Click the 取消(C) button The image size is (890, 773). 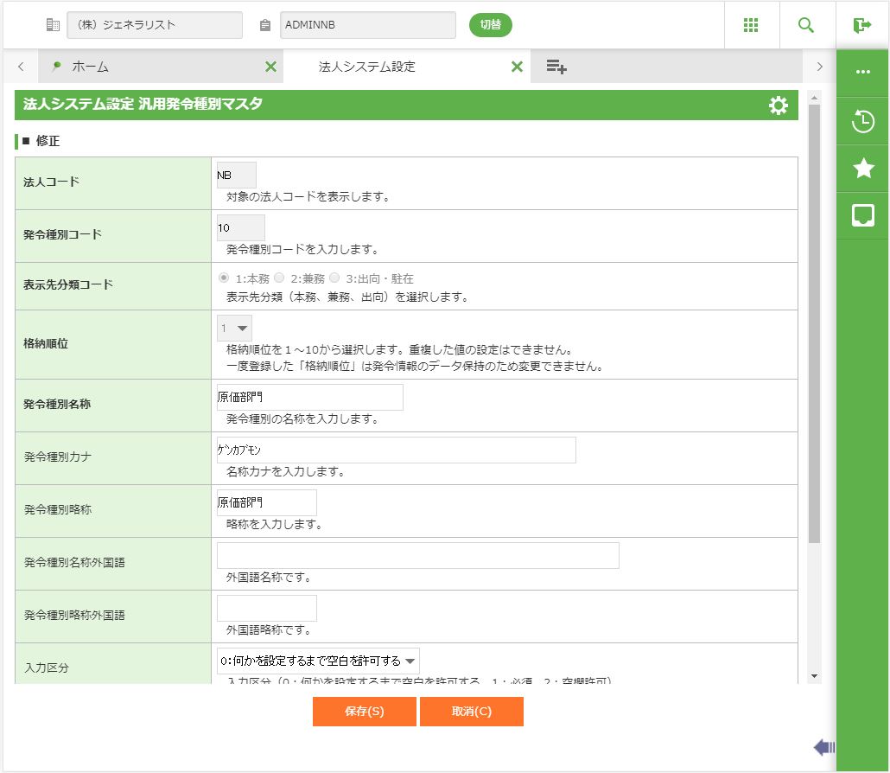point(472,712)
